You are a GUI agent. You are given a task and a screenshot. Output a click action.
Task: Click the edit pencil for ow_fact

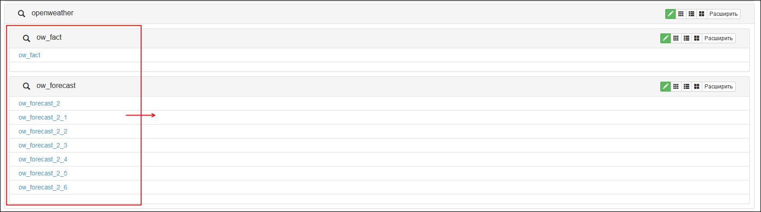pos(665,38)
